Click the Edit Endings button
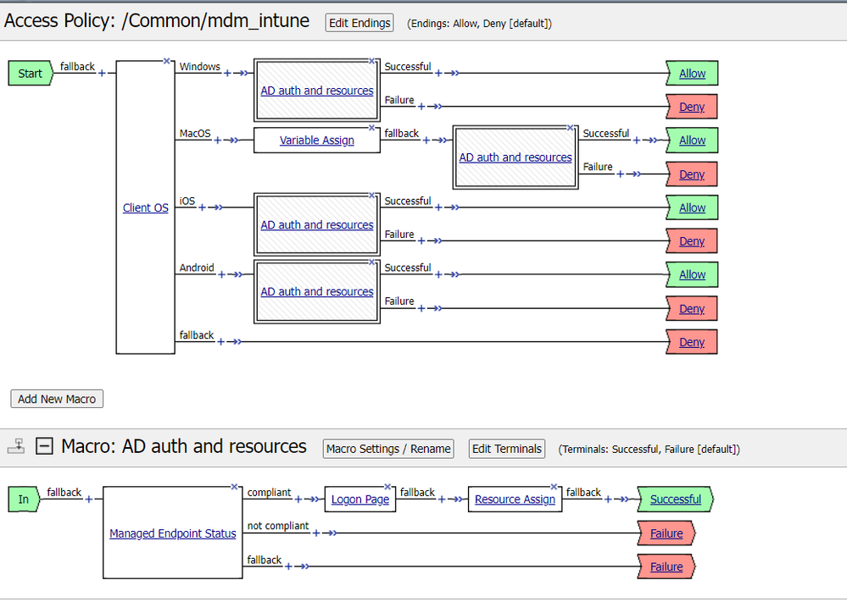This screenshot has height=602, width=847. [x=359, y=23]
